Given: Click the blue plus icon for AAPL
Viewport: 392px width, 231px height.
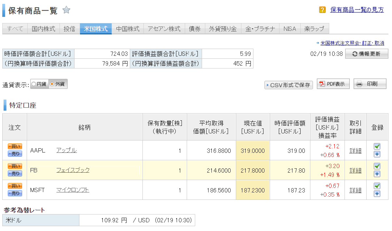Looking at the screenshot, I should (377, 154).
